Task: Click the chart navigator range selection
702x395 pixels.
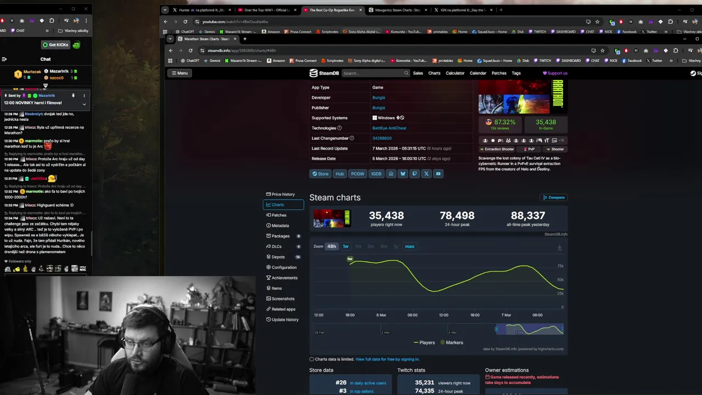Action: (529, 329)
